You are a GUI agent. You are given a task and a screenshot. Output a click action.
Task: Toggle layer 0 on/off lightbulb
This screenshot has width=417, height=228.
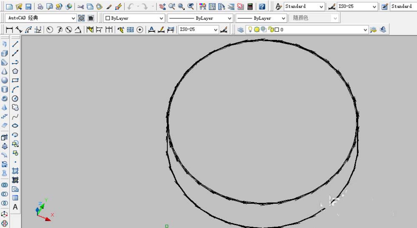click(250, 29)
